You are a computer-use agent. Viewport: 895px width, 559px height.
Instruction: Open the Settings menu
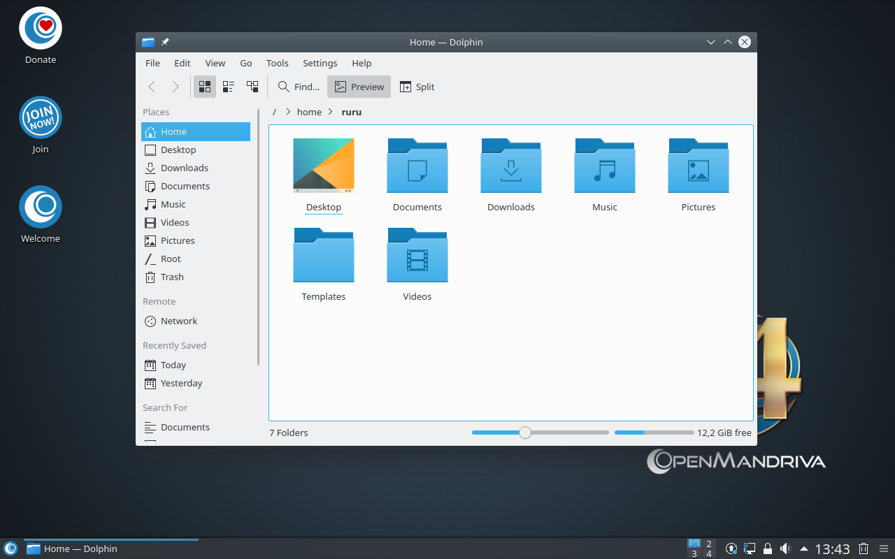pos(320,63)
